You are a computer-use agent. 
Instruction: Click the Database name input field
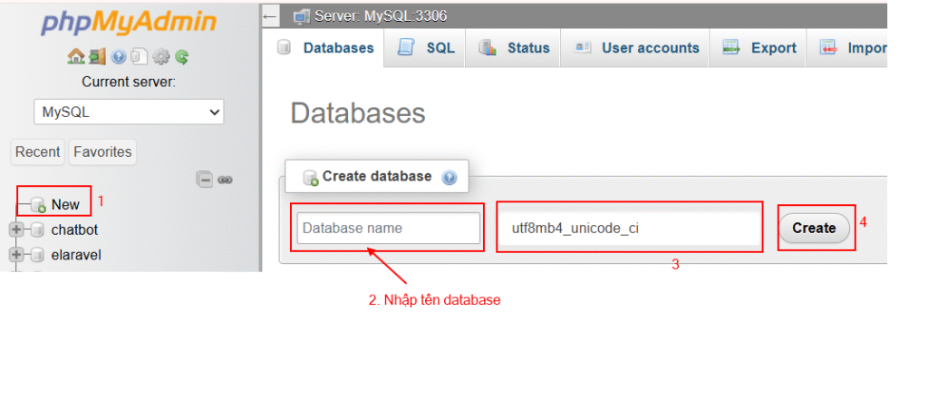point(388,229)
